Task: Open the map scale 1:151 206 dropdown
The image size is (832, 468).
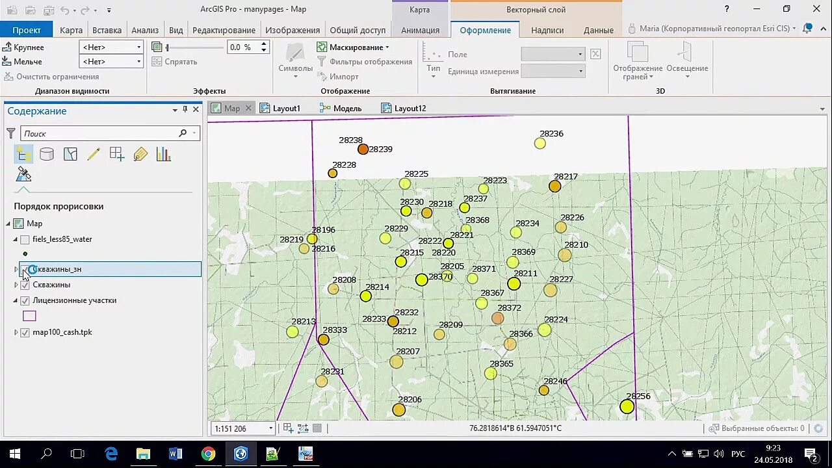Action: pyautogui.click(x=270, y=428)
